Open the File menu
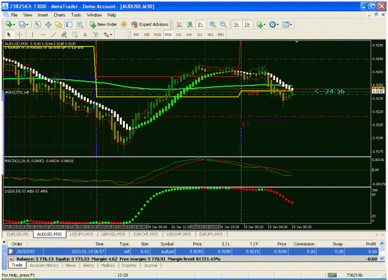Screen dimensions: 388x280 (x=14, y=15)
